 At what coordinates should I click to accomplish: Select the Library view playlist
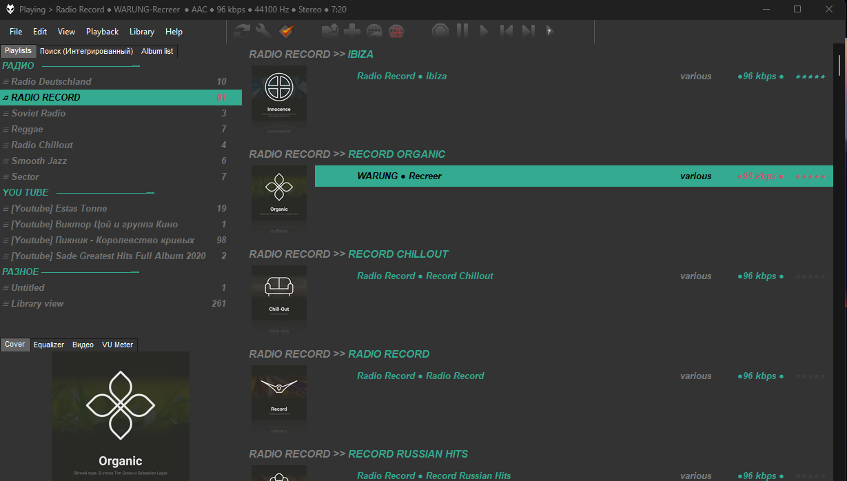coord(121,303)
